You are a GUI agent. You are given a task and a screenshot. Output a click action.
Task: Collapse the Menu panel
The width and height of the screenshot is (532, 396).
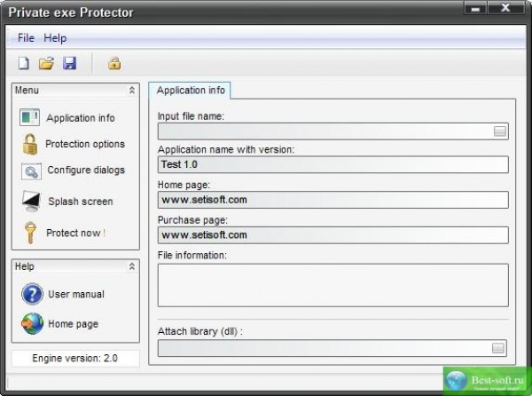(132, 91)
